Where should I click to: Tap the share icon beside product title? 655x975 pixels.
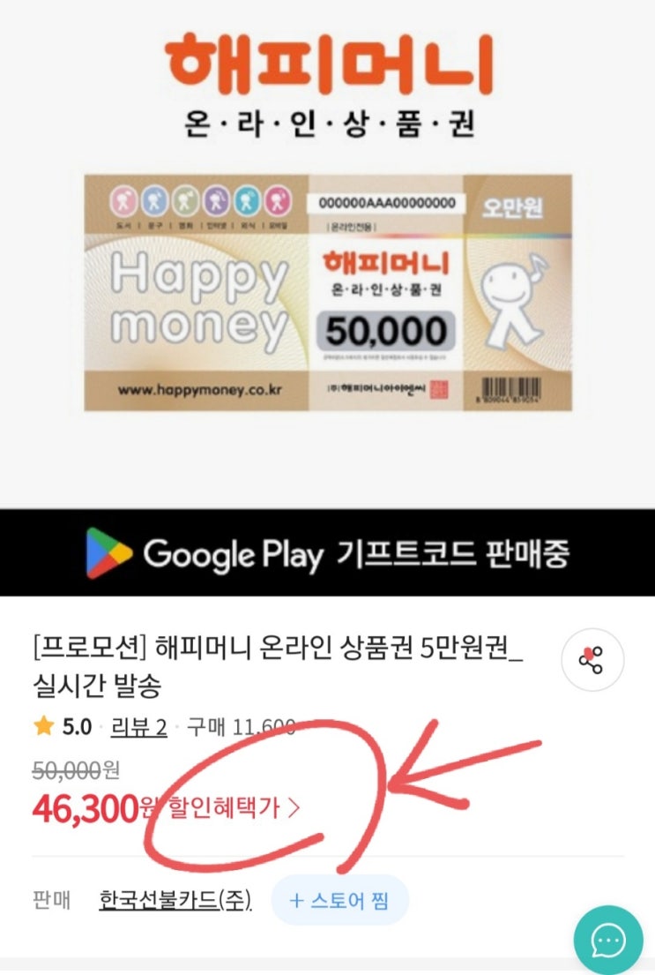click(591, 660)
